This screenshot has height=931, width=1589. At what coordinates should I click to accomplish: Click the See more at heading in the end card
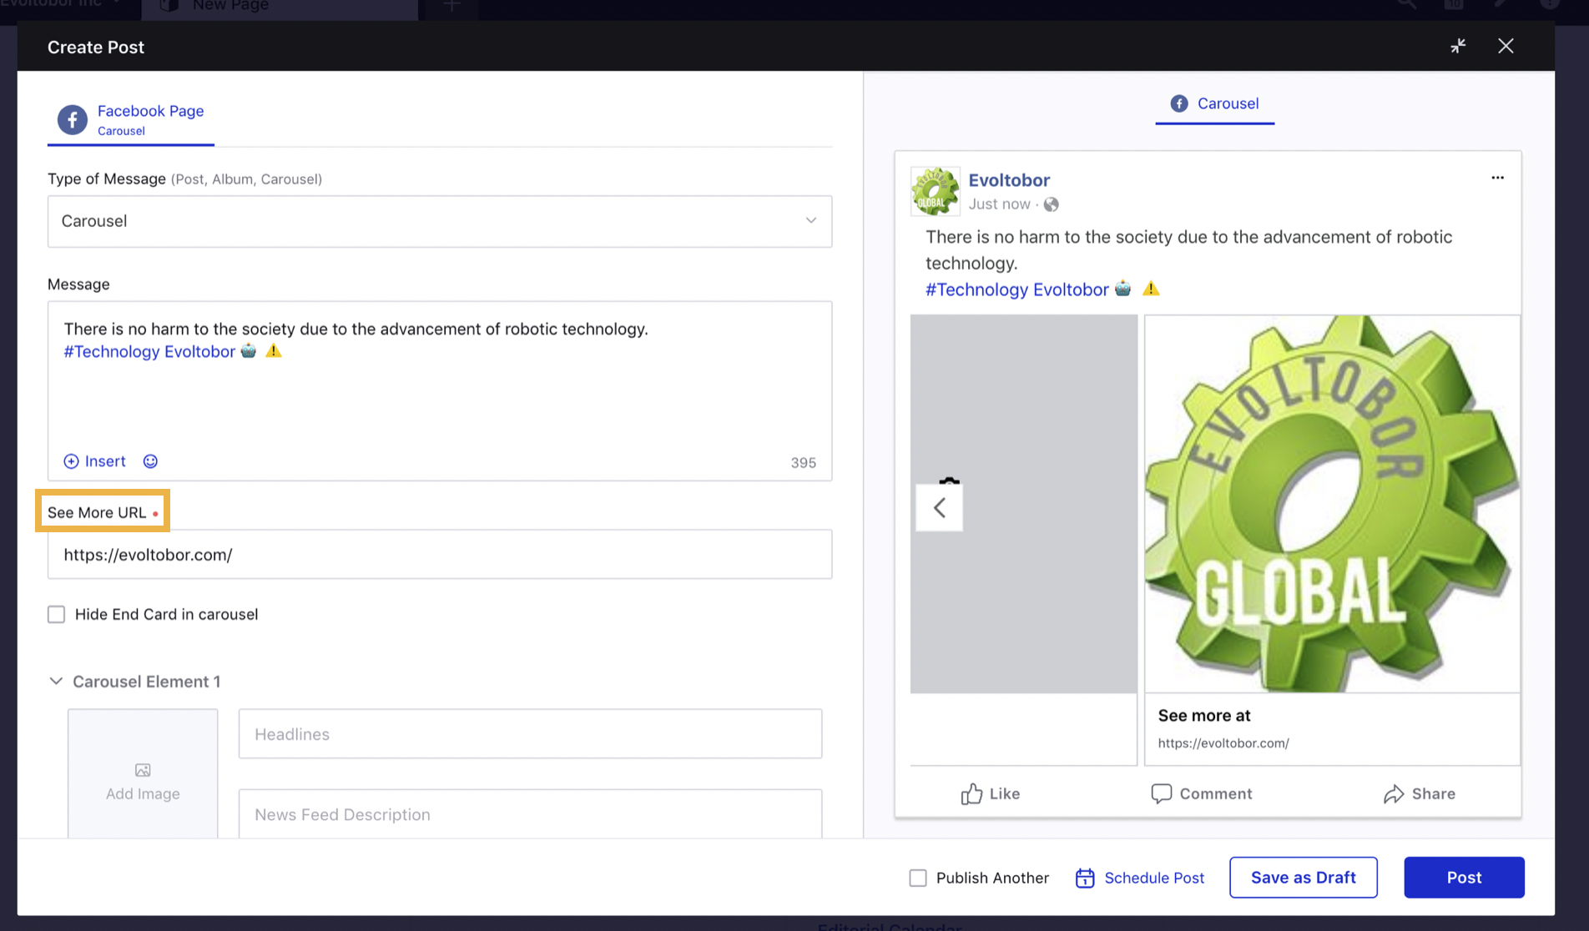point(1203,716)
